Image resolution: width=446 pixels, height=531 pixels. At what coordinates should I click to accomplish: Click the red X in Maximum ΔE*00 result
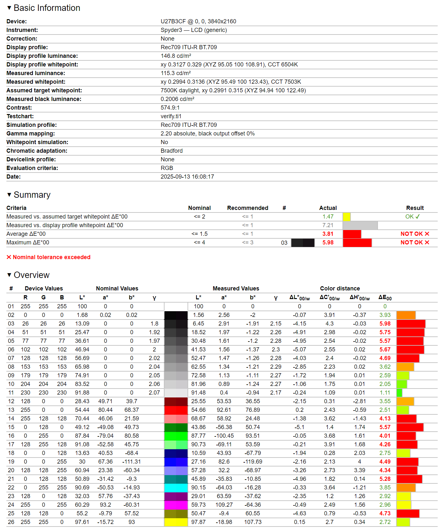coord(427,242)
